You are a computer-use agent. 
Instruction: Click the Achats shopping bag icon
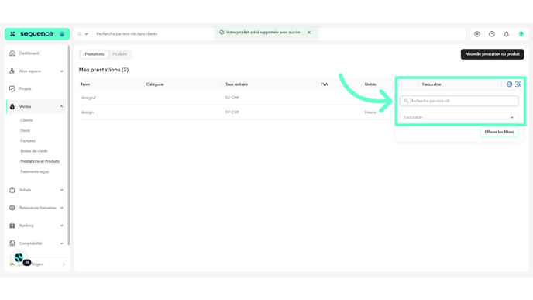12,190
